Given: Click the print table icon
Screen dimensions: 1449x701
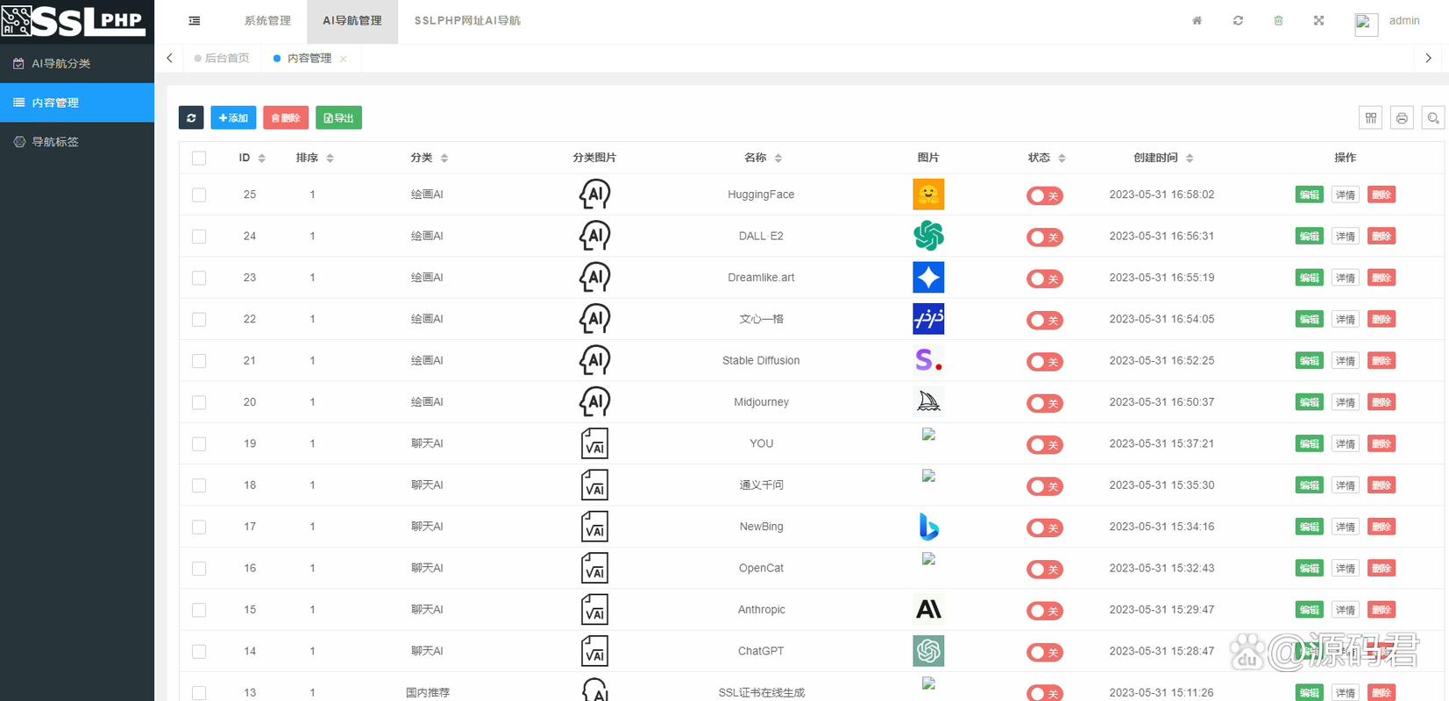Looking at the screenshot, I should [x=1402, y=117].
